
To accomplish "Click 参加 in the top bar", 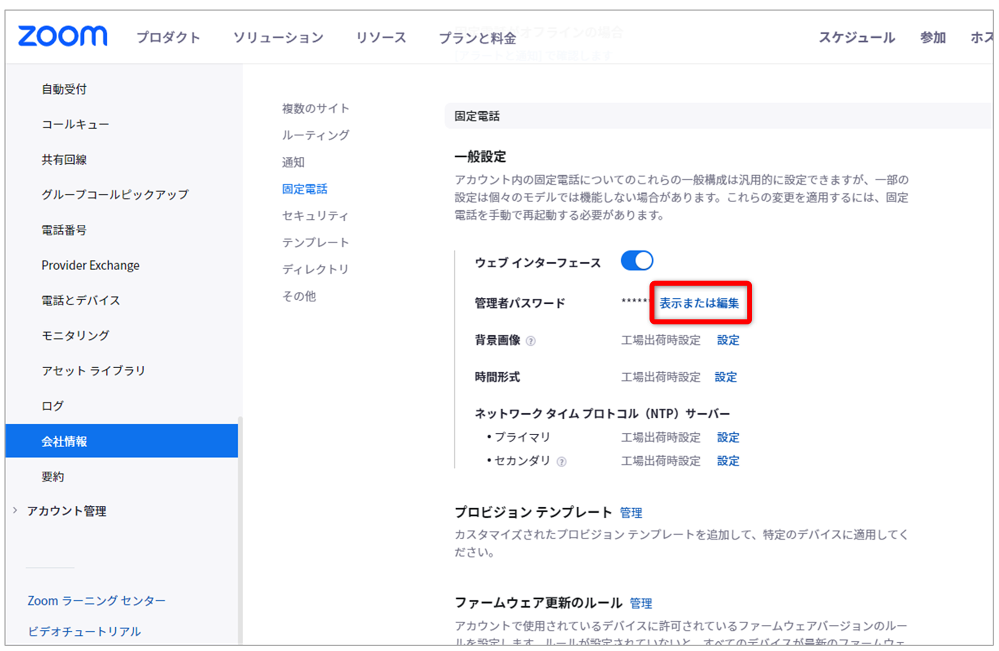I will click(933, 37).
